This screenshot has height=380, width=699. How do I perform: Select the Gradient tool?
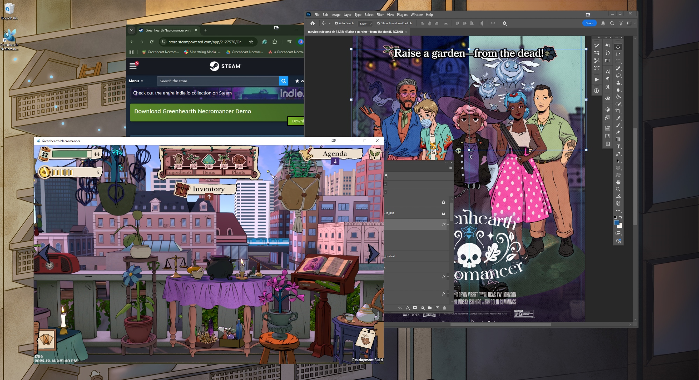(618, 140)
